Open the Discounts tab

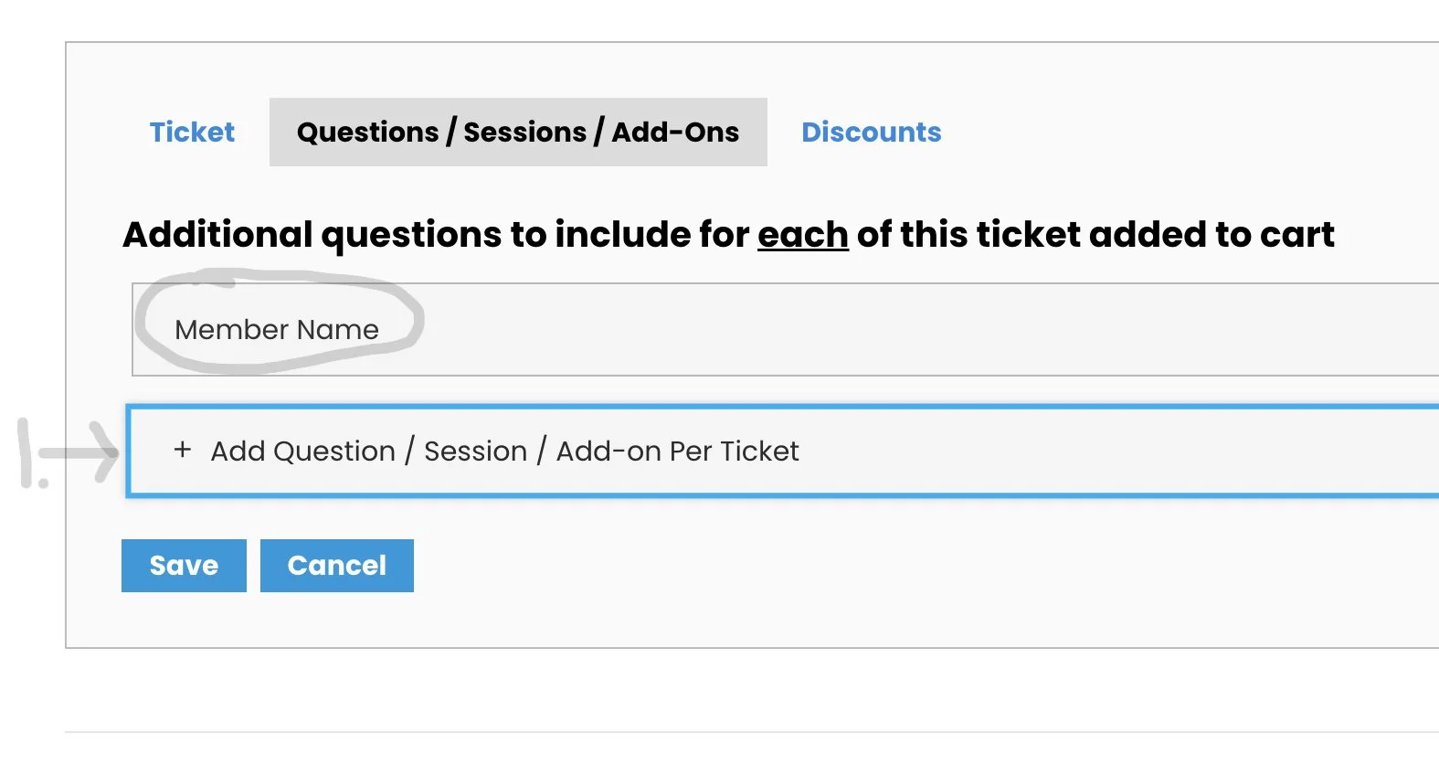871,133
